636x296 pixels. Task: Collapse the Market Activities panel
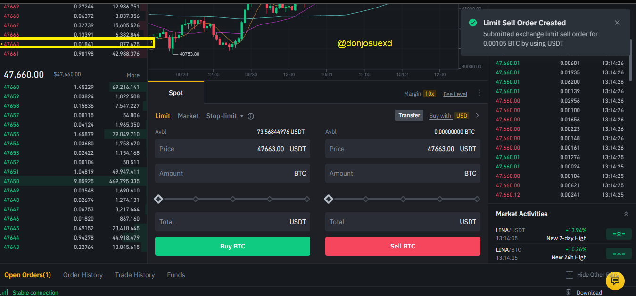pyautogui.click(x=626, y=214)
